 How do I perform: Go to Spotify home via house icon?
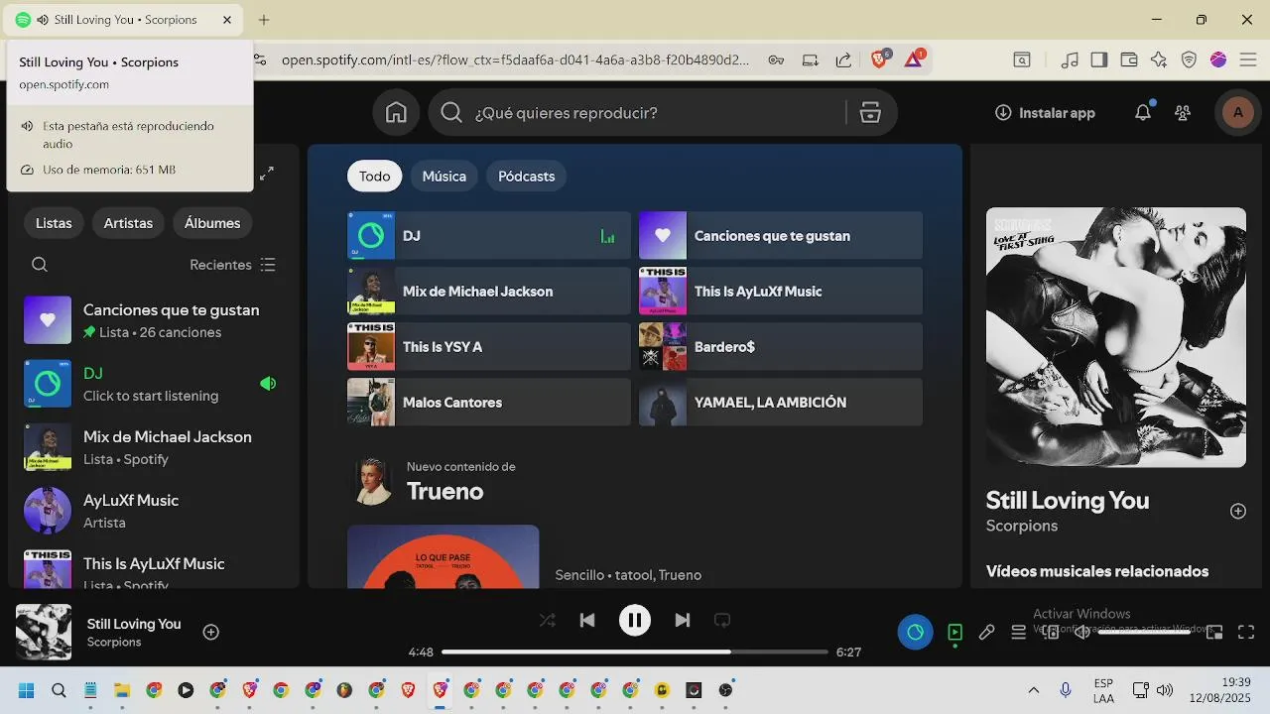point(396,113)
